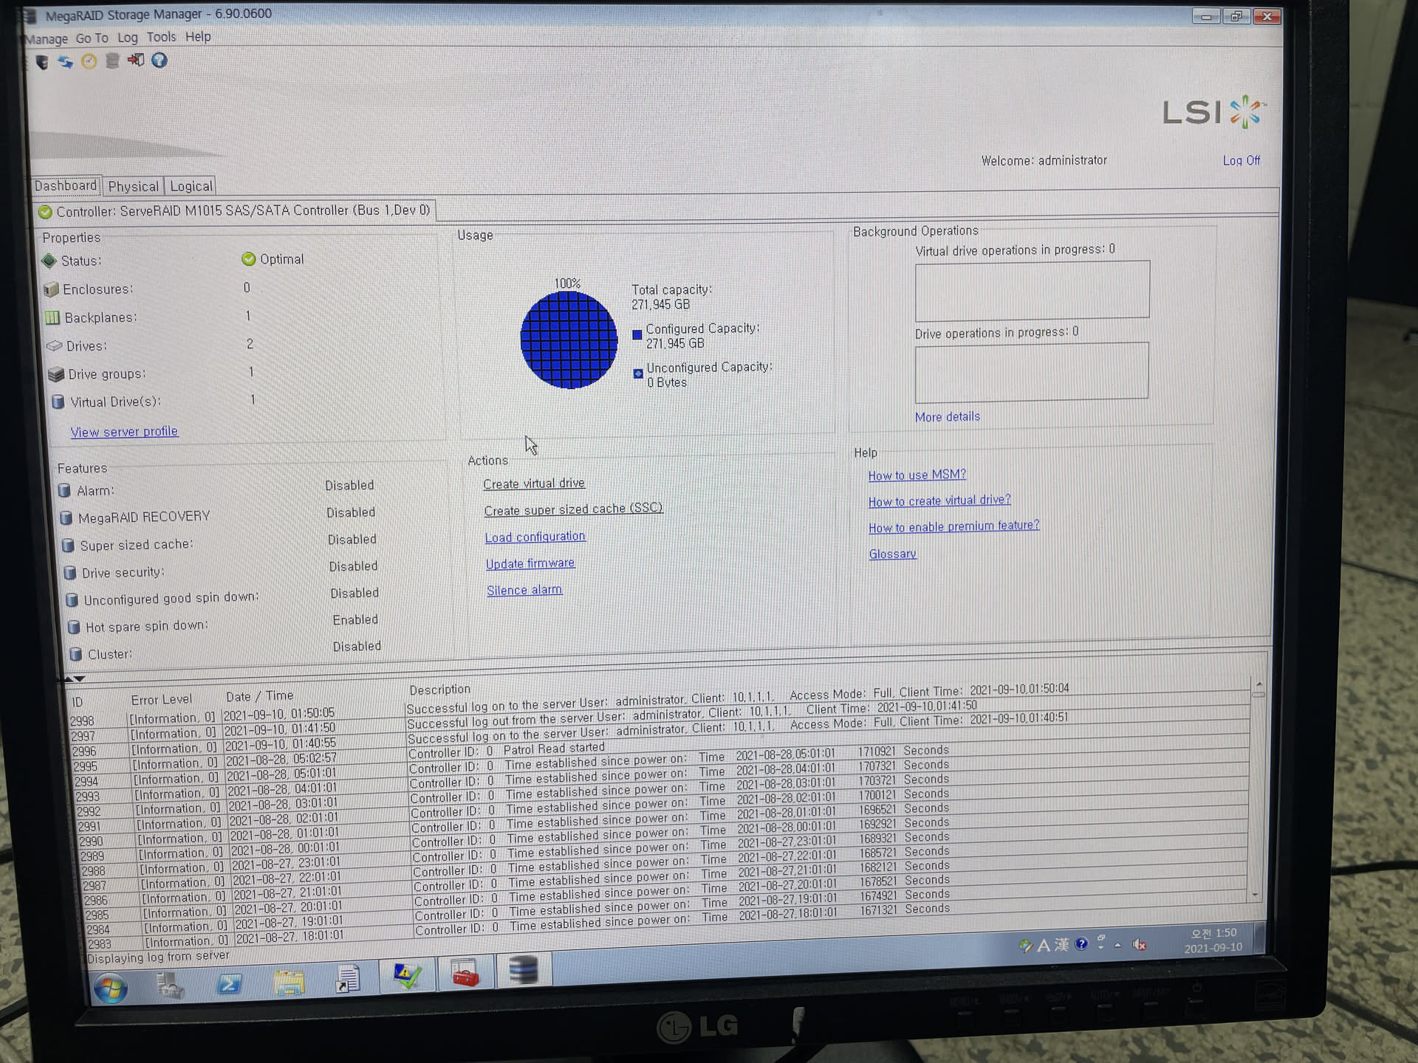Click Log Off link
Screen dimensions: 1418x1063
(1241, 160)
